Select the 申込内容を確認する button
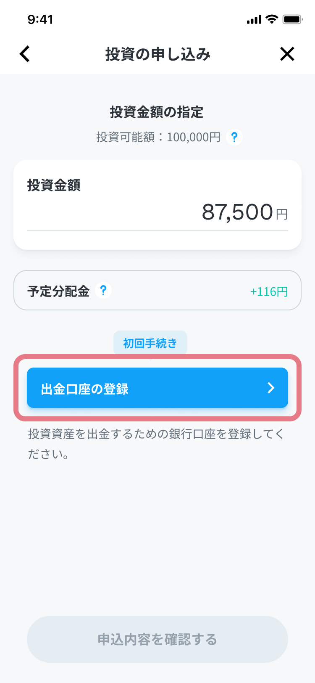This screenshot has height=683, width=315. tap(157, 639)
